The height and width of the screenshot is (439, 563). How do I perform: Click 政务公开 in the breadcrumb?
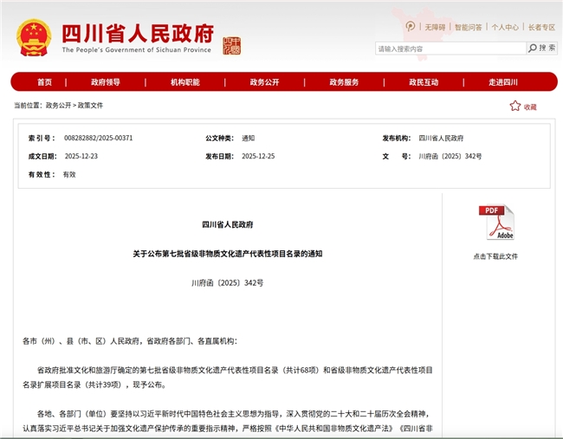[x=59, y=105]
